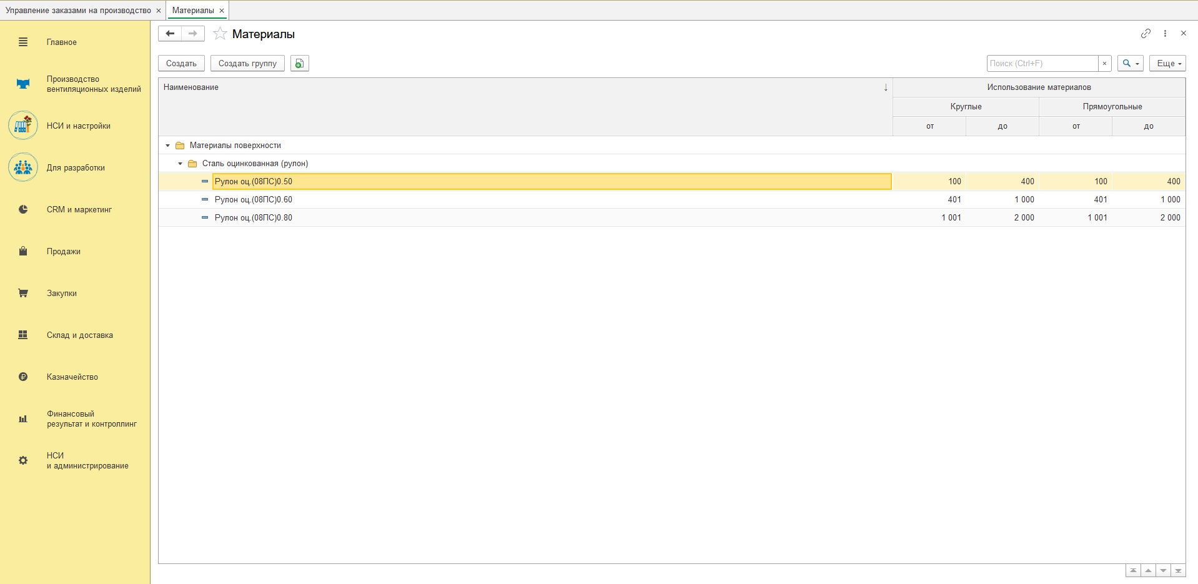Image resolution: width=1198 pixels, height=584 pixels.
Task: Focus the Поиск (Ctrl+F) search field
Action: click(x=1042, y=64)
